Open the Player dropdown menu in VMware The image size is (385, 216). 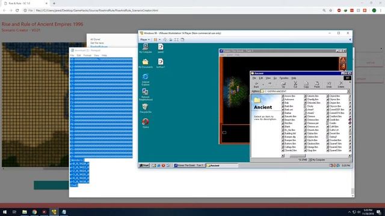[x=145, y=40]
